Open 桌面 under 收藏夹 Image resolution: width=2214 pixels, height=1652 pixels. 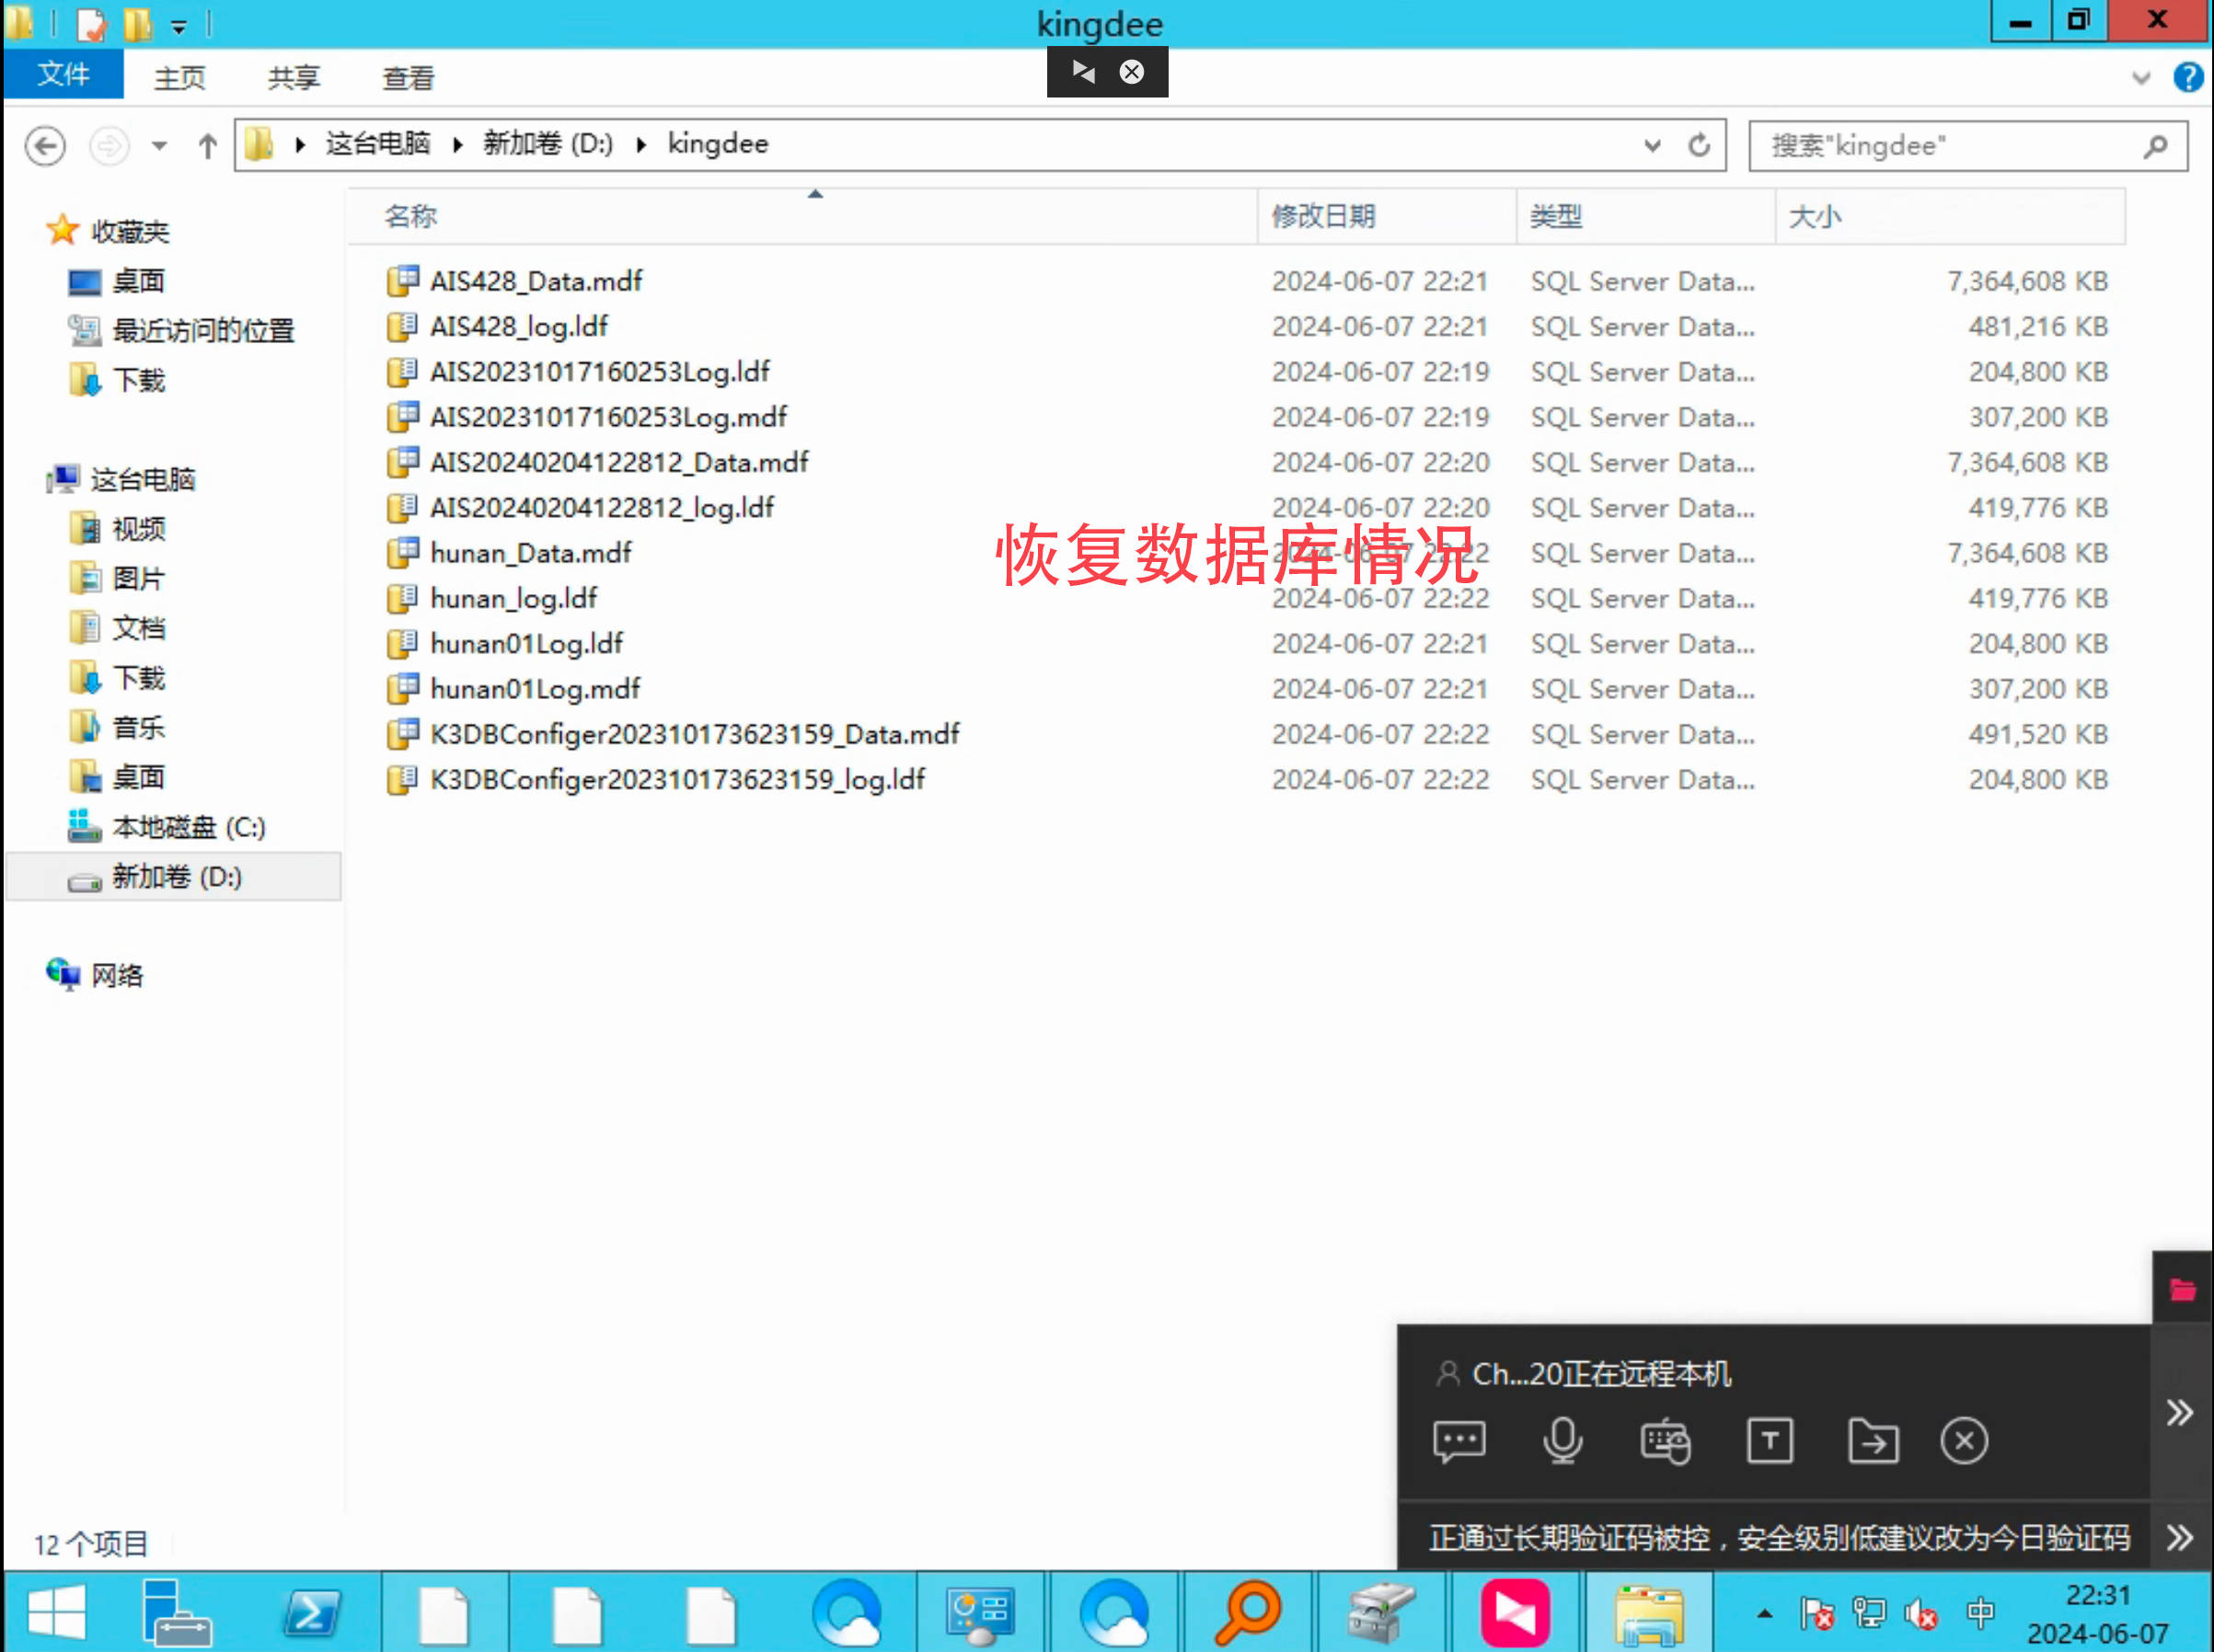138,281
